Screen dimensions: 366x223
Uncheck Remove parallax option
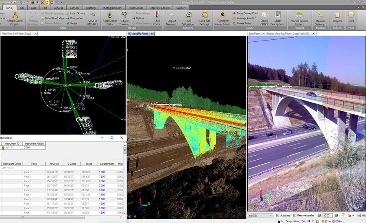pyautogui.click(x=294, y=215)
